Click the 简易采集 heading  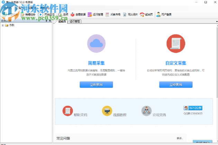tap(96, 63)
